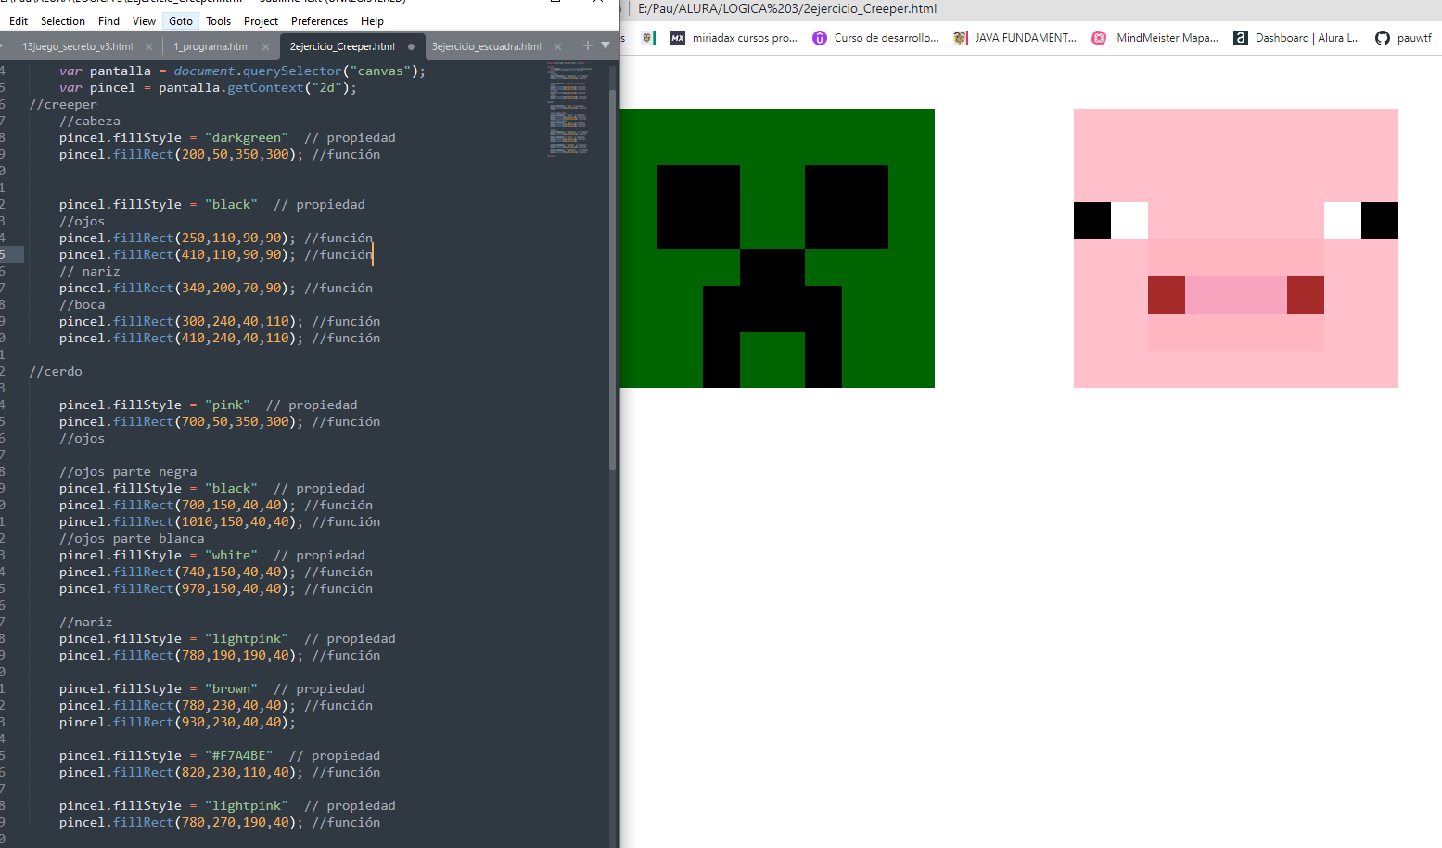Click the "white" fillStyle string
Image resolution: width=1442 pixels, height=848 pixels.
tap(232, 555)
